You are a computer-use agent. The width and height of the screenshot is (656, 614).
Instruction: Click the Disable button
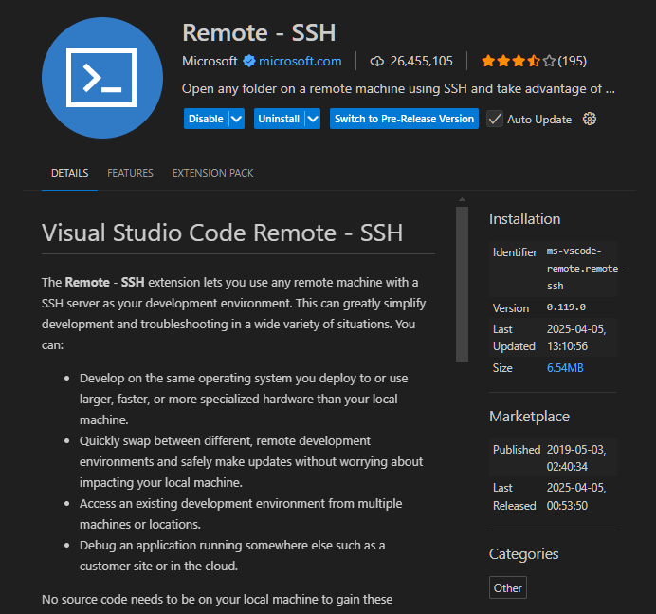206,119
